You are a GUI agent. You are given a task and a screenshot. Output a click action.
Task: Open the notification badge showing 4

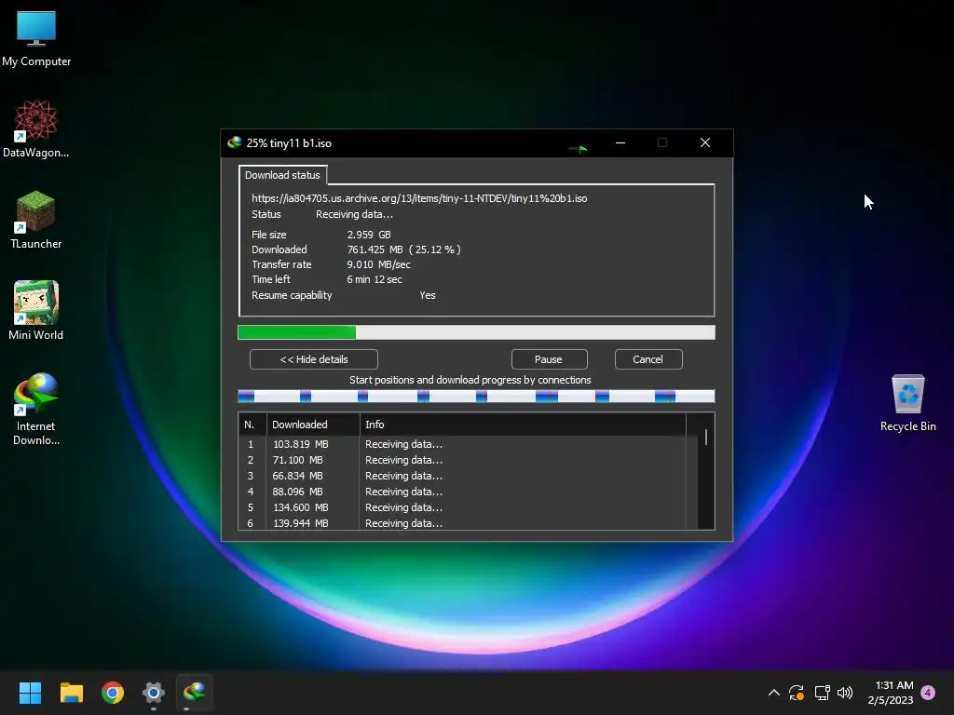click(928, 692)
